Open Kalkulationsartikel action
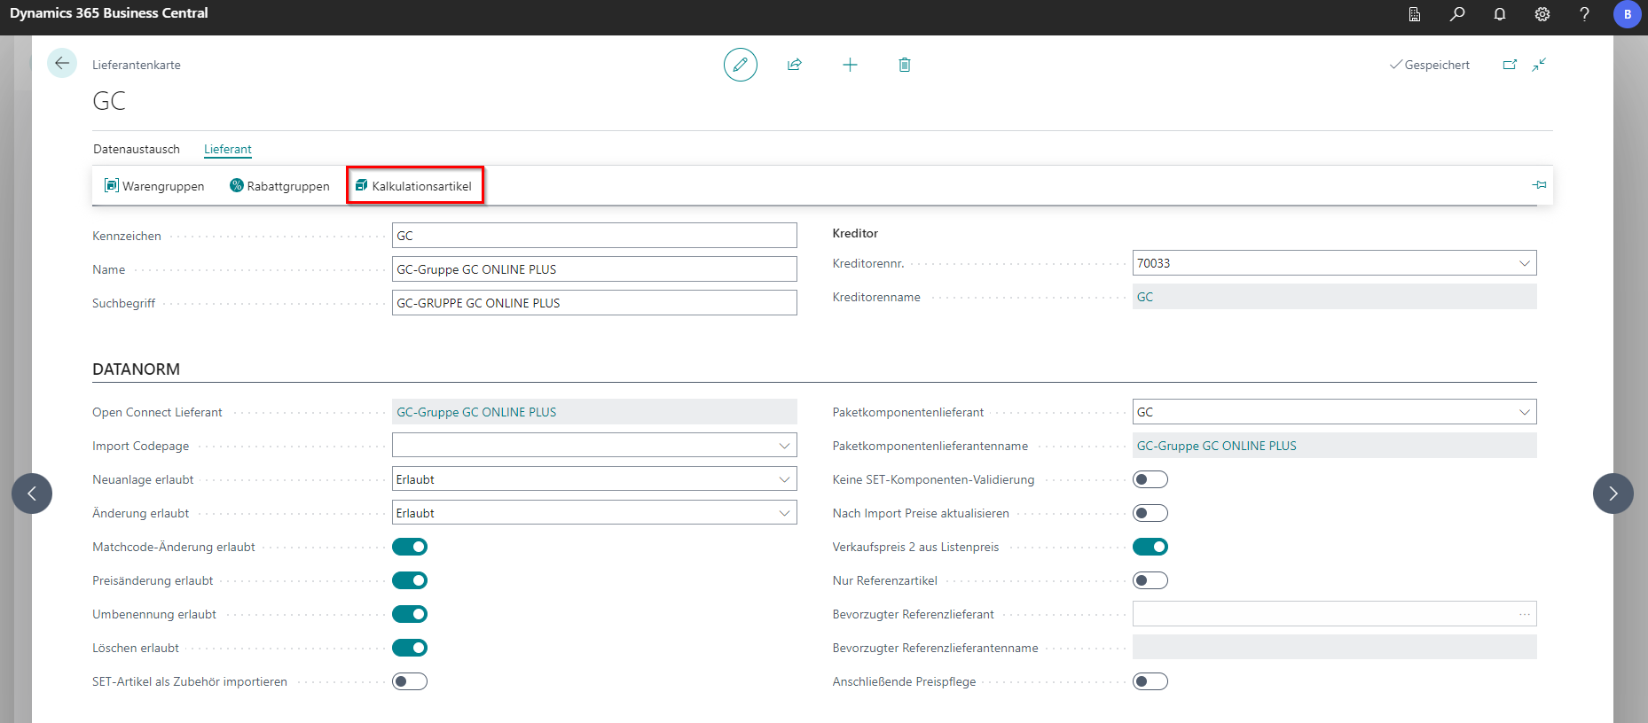Screen dimensions: 1648x723 [x=414, y=186]
